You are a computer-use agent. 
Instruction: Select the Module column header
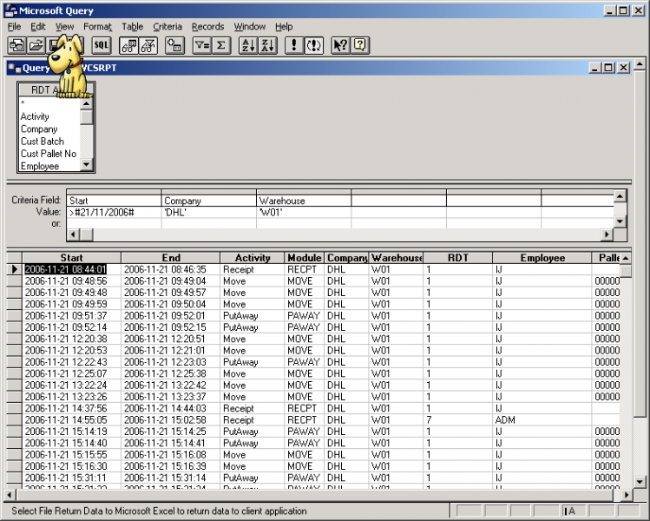pyautogui.click(x=305, y=258)
